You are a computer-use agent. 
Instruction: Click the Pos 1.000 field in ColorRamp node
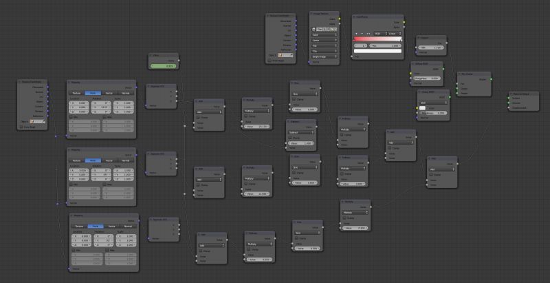click(385, 45)
